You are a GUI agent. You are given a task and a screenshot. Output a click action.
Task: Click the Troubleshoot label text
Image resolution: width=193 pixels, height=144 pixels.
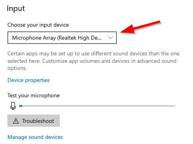point(38,121)
